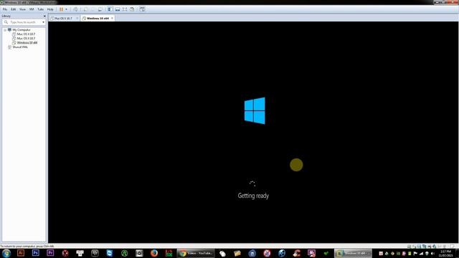This screenshot has height=258, width=459.
Task: Close the Windows 10 x64 tab
Action: click(x=112, y=18)
